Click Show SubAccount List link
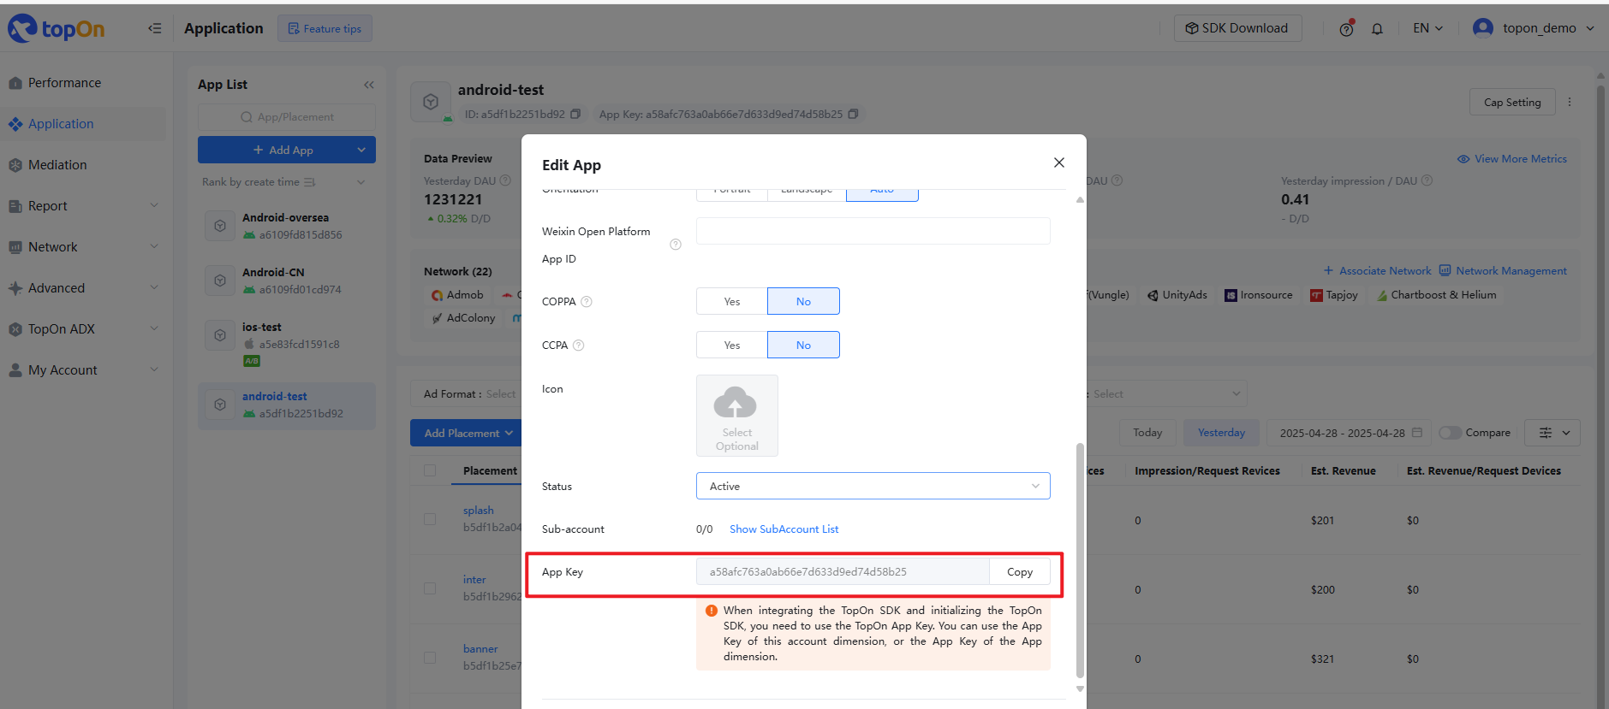Viewport: 1609px width, 709px height. [x=784, y=529]
